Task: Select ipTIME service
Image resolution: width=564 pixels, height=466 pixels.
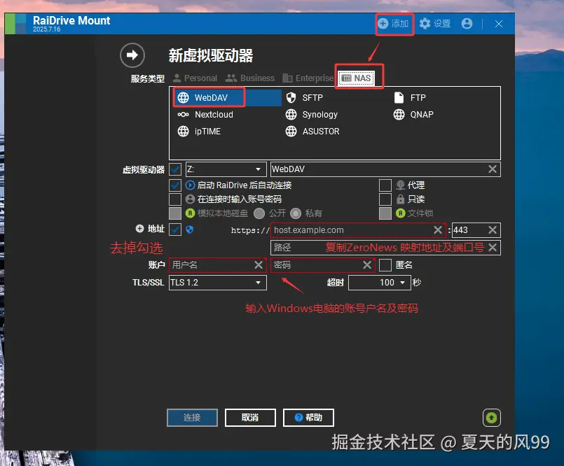Action: click(x=199, y=132)
